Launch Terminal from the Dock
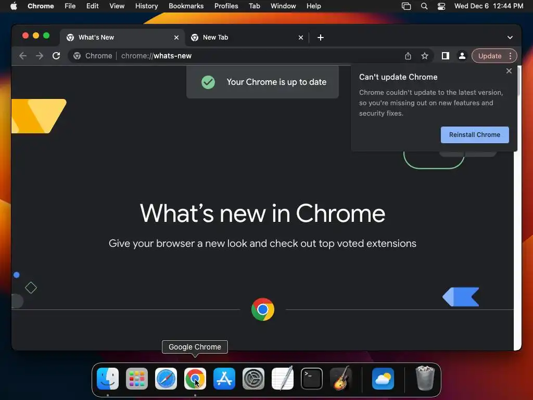The image size is (533, 400). pyautogui.click(x=312, y=379)
